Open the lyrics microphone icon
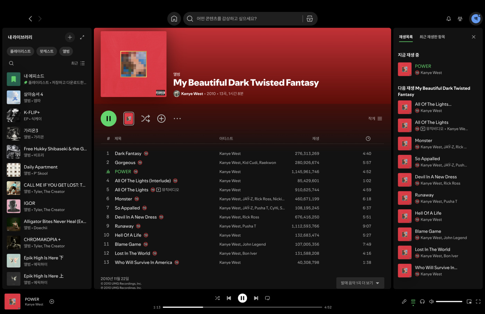The width and height of the screenshot is (485, 314). pos(404,302)
